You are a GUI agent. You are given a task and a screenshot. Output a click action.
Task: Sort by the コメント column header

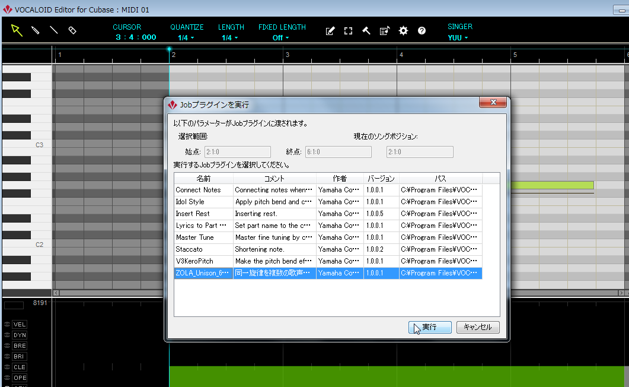274,179
